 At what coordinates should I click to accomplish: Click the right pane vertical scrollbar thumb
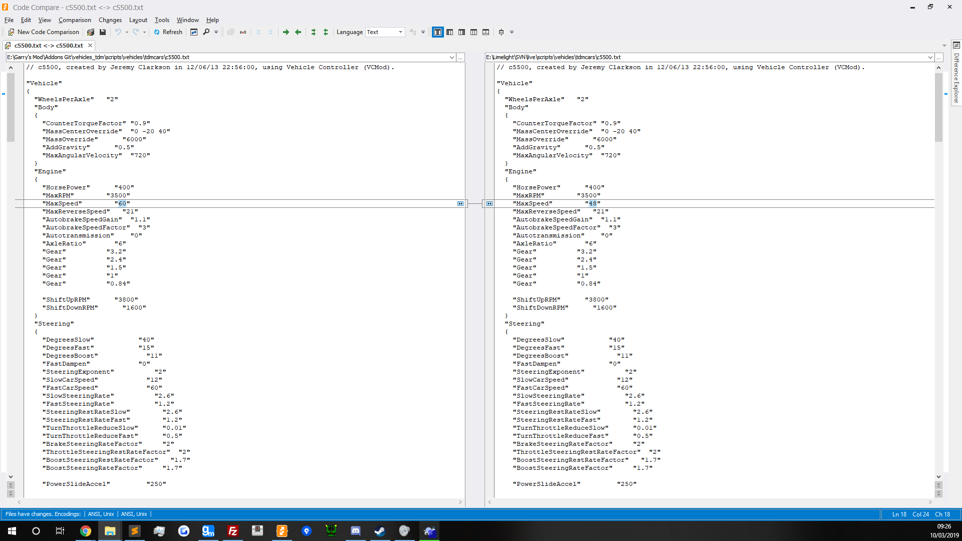[938, 107]
